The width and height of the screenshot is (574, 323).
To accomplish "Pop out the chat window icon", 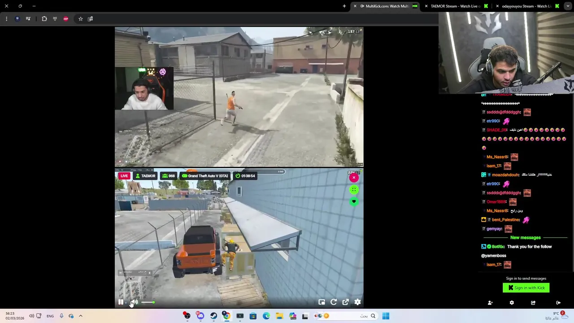I will tap(533, 303).
